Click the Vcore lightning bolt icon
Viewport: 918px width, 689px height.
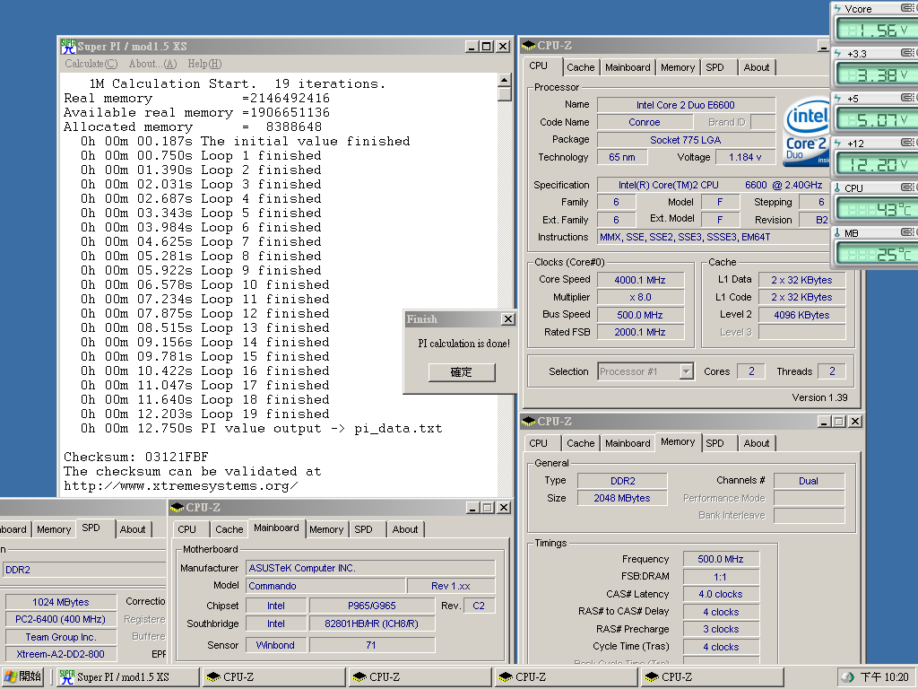[x=838, y=9]
